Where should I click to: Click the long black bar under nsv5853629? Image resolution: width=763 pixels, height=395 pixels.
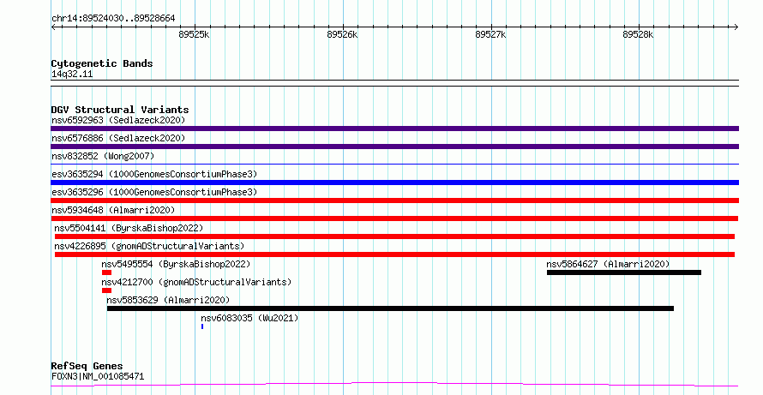pyautogui.click(x=390, y=308)
